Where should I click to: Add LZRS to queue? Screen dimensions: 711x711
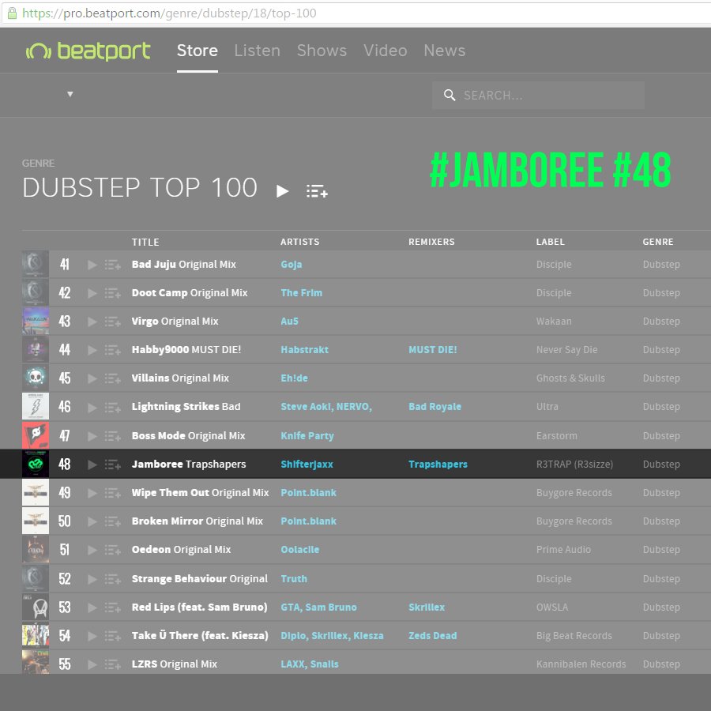pos(112,664)
